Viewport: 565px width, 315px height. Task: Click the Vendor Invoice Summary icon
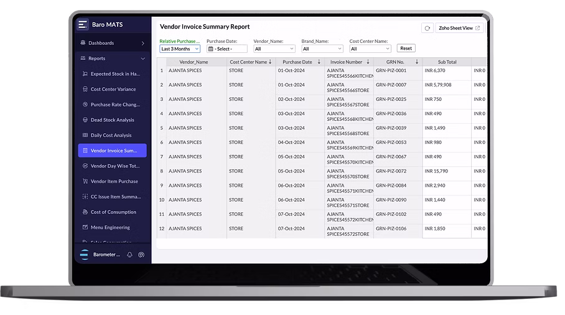[85, 151]
